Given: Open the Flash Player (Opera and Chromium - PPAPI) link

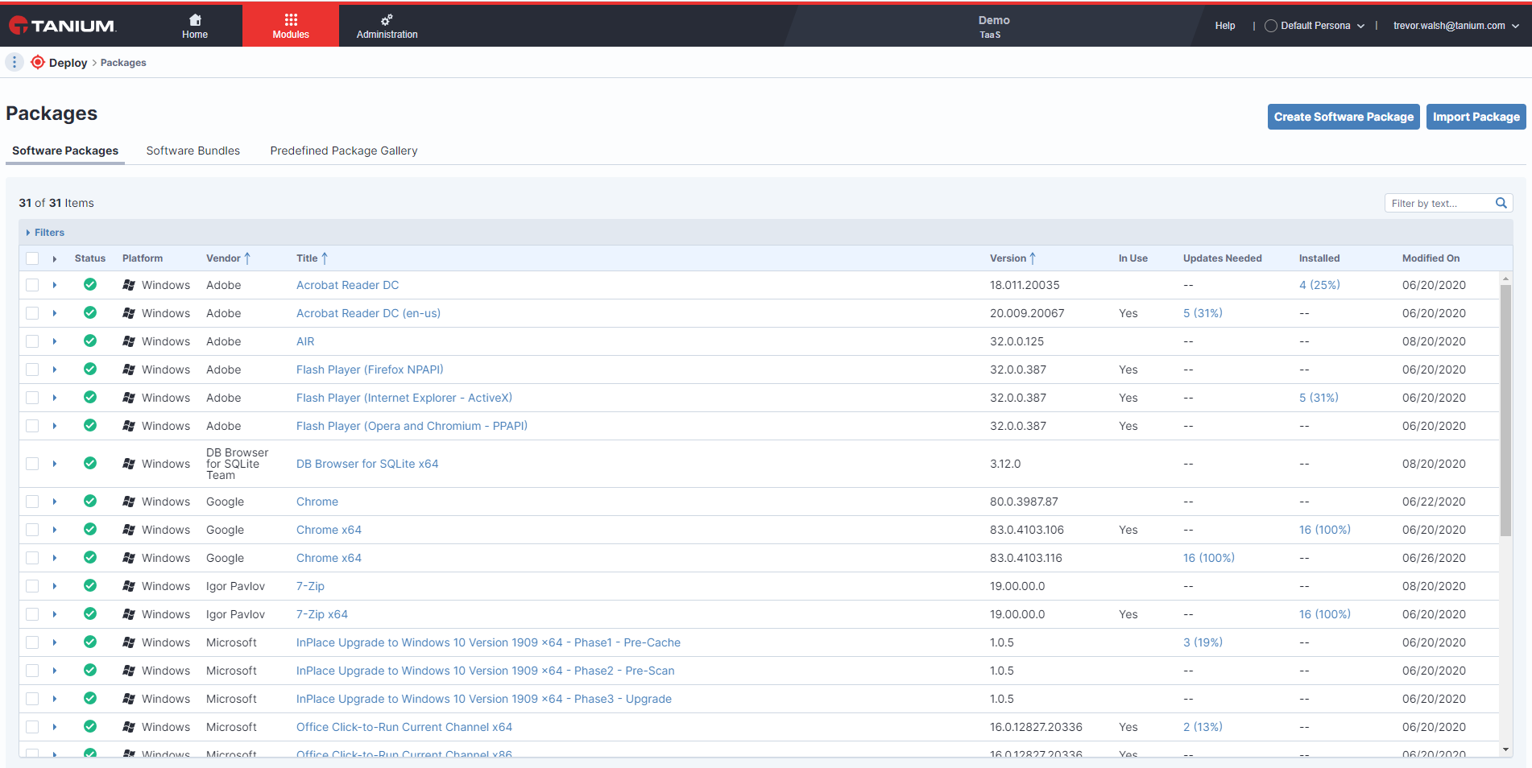Looking at the screenshot, I should coord(412,426).
